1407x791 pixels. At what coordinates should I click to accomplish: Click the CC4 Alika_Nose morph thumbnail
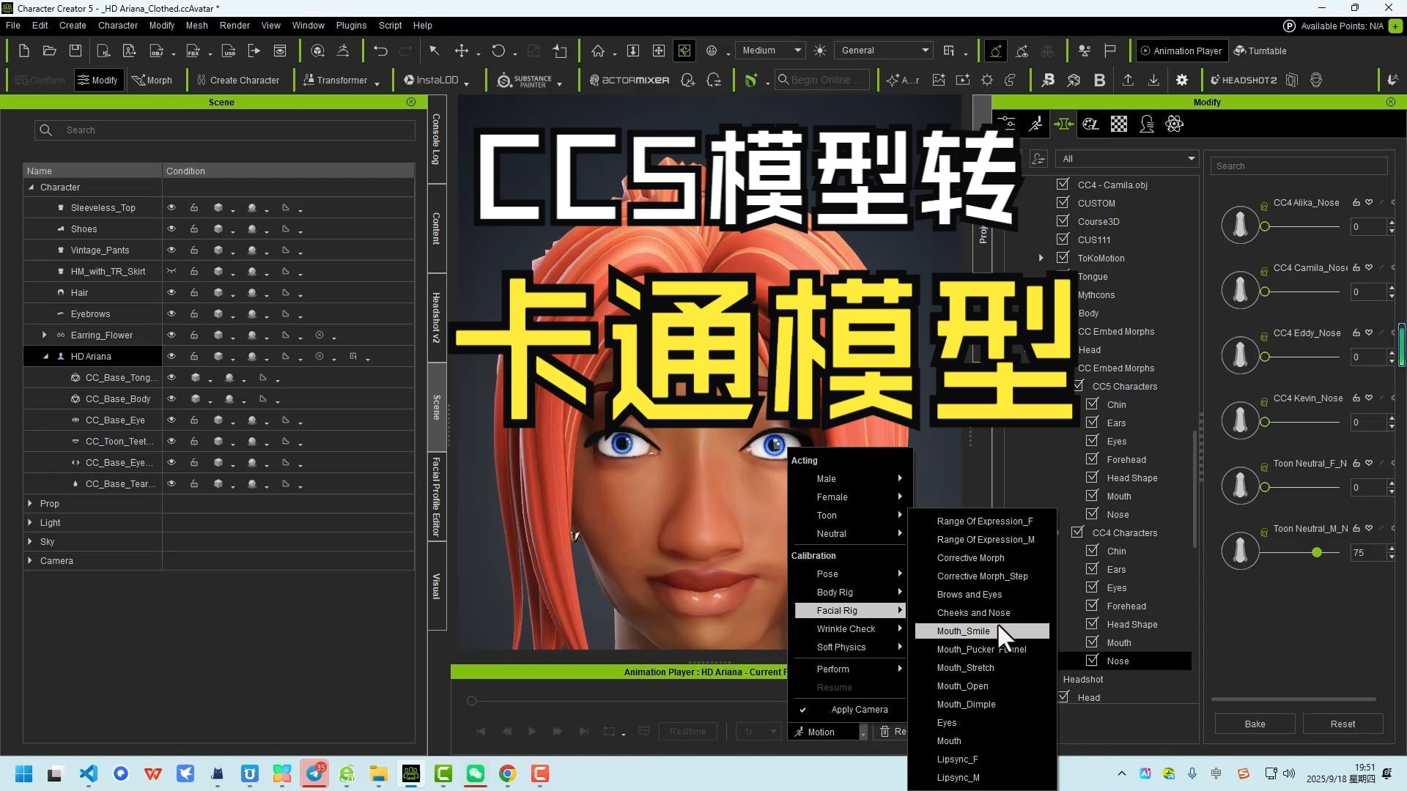[x=1240, y=224]
